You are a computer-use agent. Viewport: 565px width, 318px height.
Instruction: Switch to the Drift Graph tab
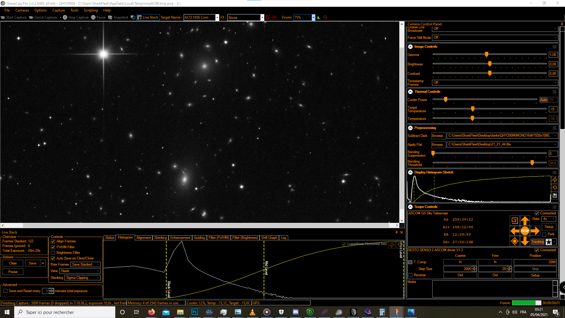click(x=269, y=238)
